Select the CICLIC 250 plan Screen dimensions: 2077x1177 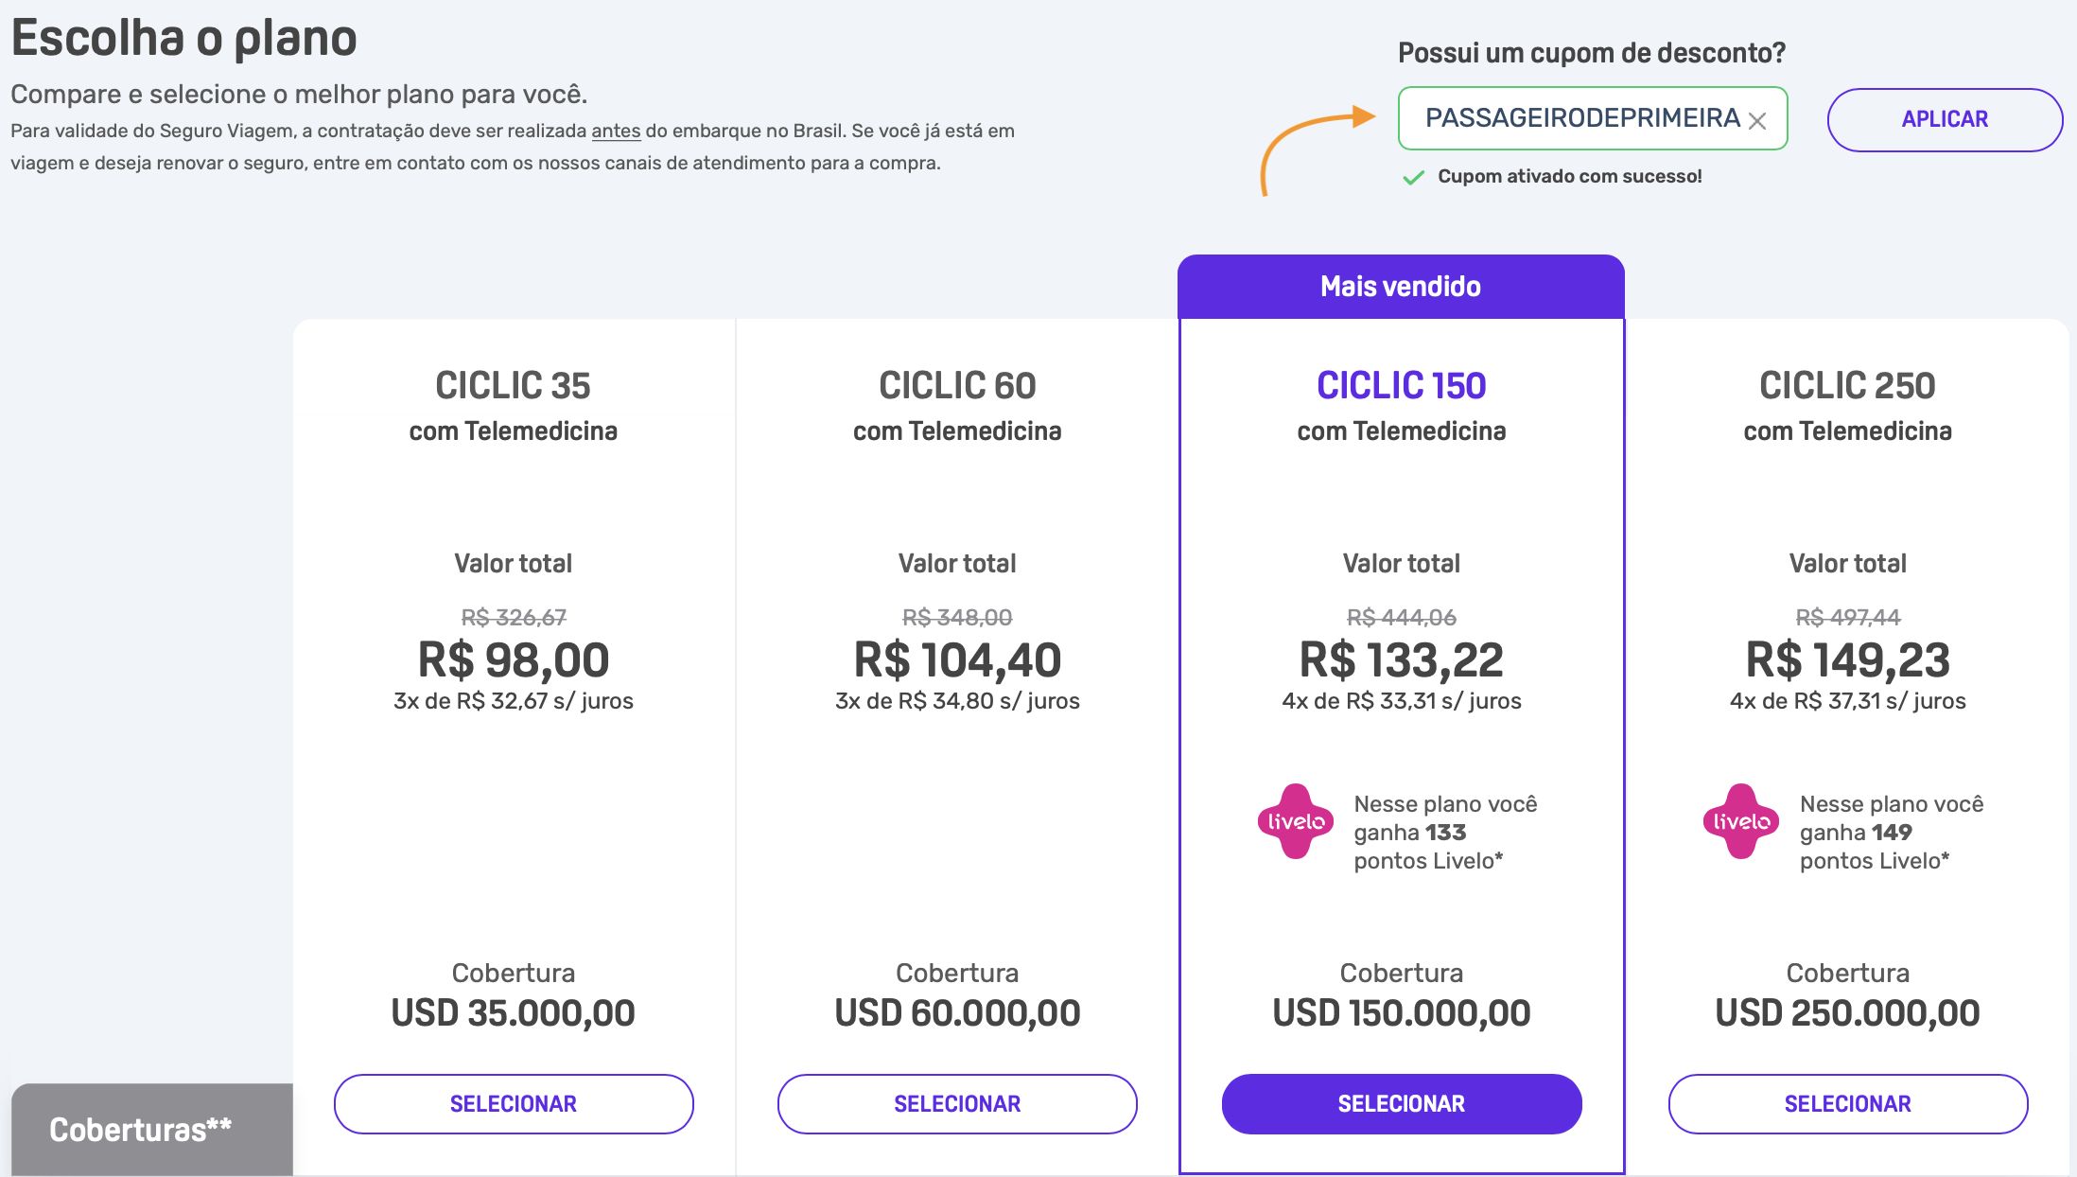1848,1103
